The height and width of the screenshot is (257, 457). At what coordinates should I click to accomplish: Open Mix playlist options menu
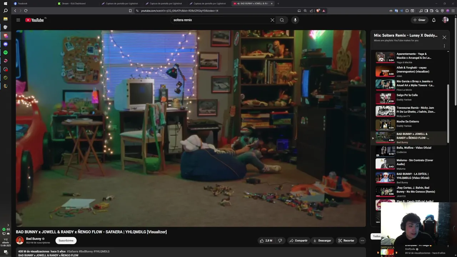(444, 46)
